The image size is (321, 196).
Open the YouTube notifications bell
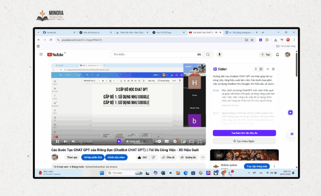(x=278, y=54)
